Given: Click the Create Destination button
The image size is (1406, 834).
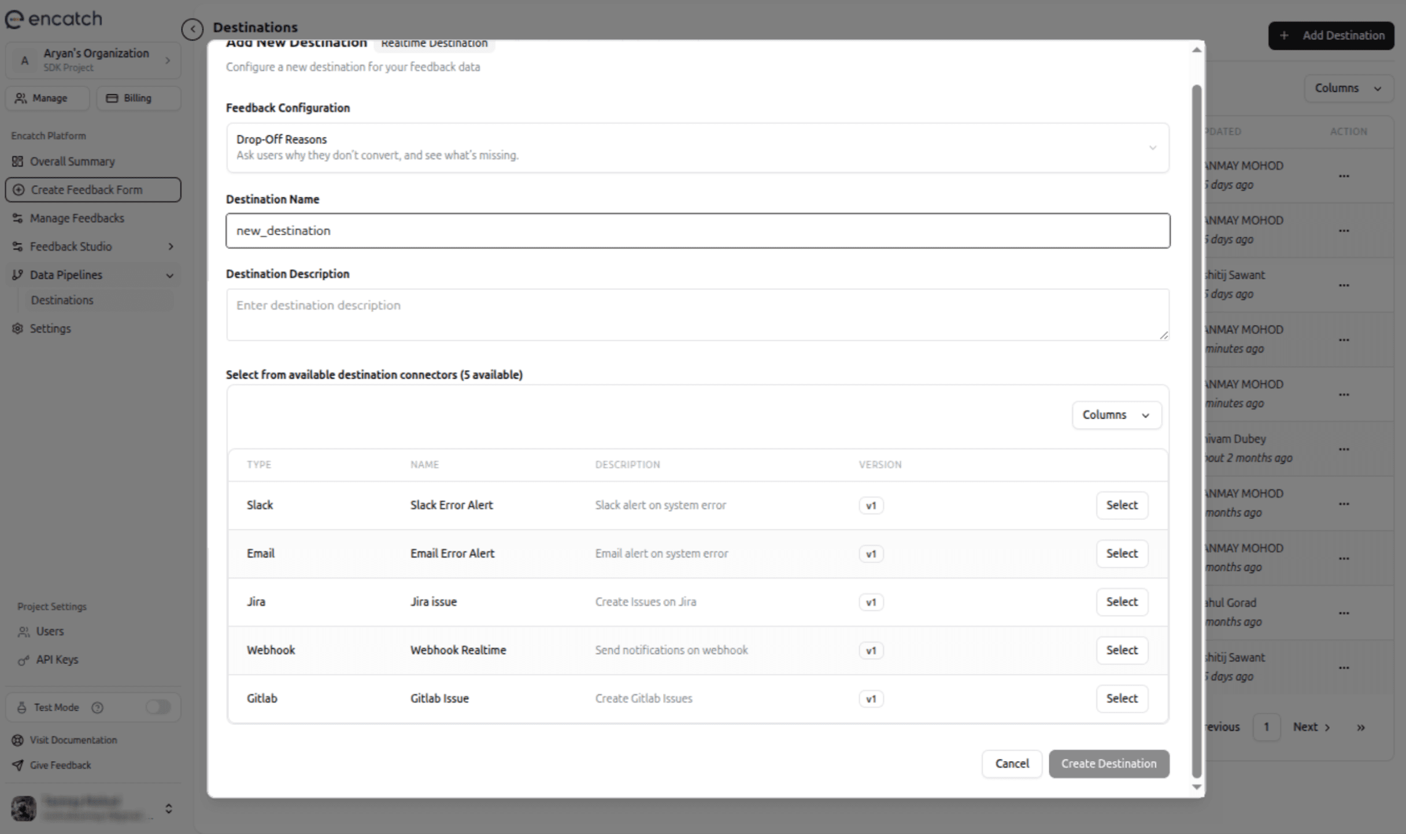Looking at the screenshot, I should [x=1108, y=763].
